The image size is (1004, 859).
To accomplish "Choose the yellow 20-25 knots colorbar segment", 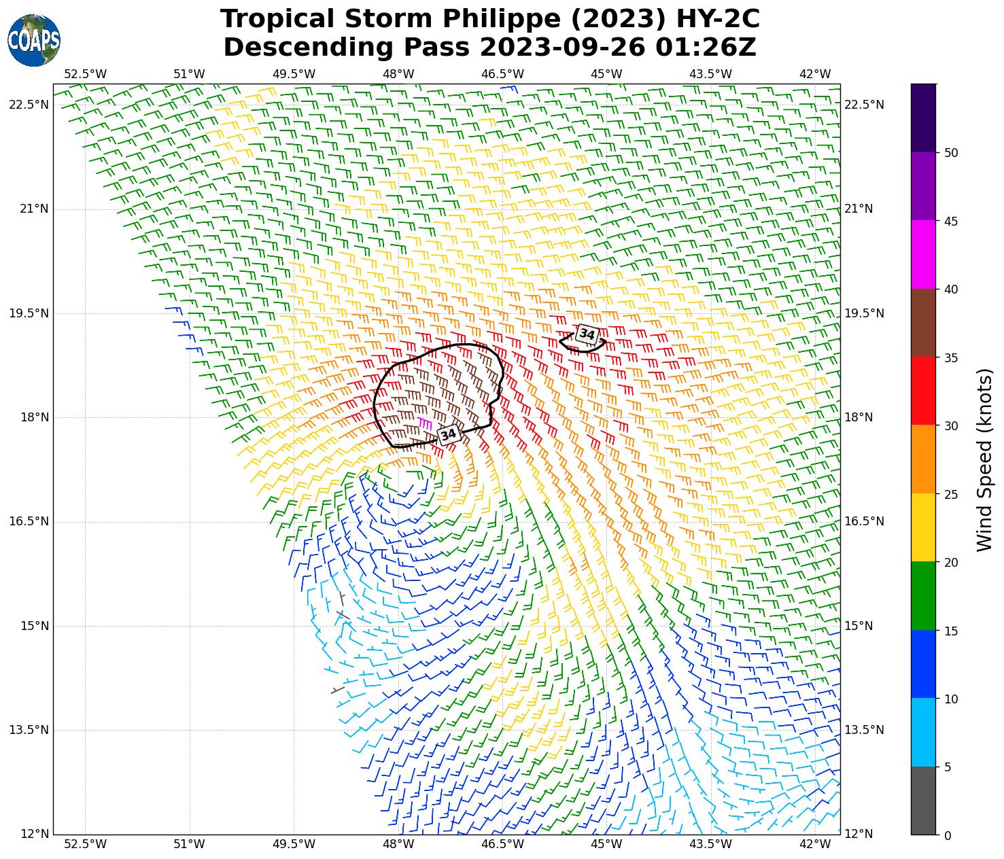I will (x=923, y=527).
